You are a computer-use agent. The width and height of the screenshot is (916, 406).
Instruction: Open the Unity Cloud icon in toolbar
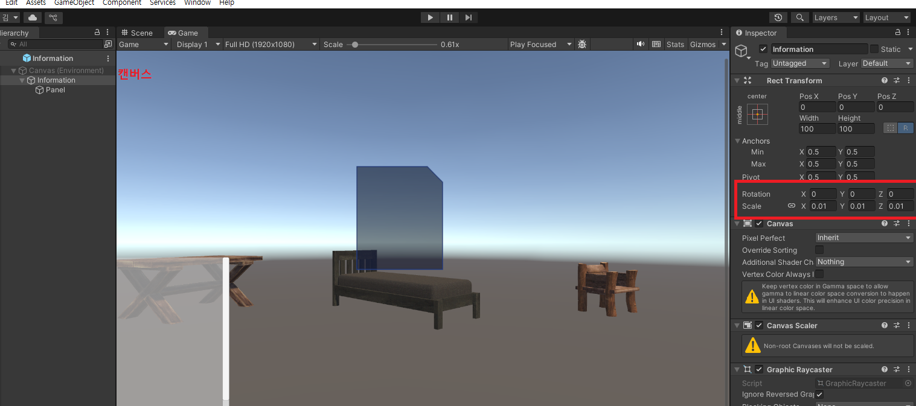tap(32, 17)
